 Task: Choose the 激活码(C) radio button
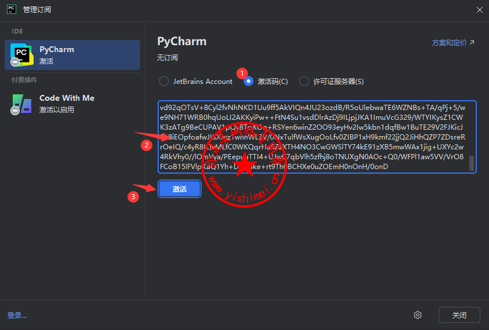click(x=249, y=82)
